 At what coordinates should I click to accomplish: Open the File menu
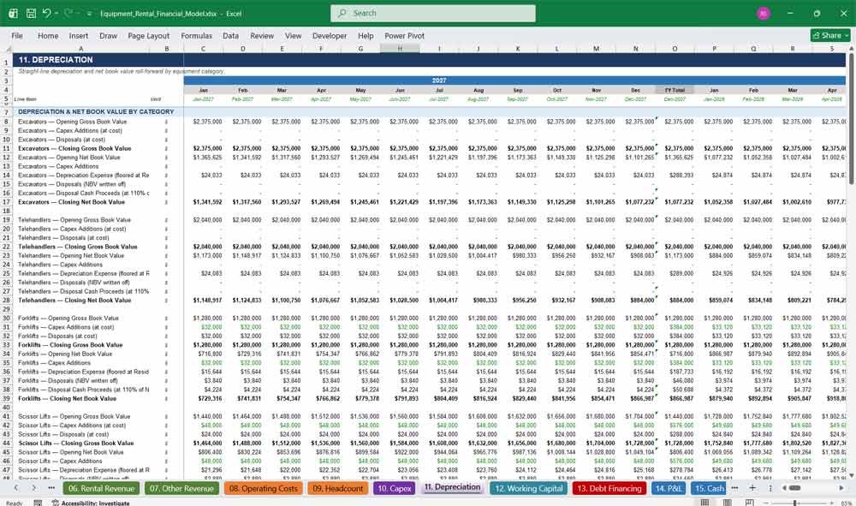point(17,35)
